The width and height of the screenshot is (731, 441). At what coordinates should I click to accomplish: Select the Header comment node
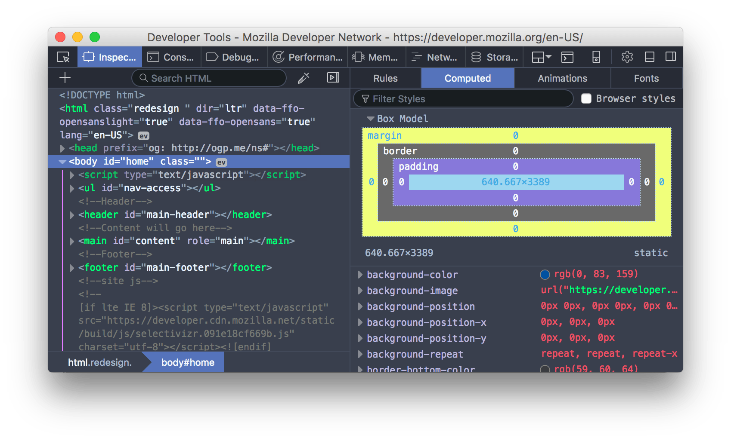115,201
